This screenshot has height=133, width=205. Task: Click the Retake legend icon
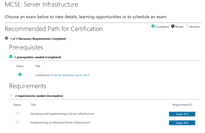[x=173, y=27]
